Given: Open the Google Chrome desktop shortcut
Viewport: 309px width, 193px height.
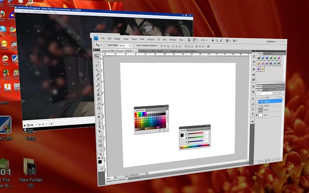Looking at the screenshot, I should click(13, 29).
